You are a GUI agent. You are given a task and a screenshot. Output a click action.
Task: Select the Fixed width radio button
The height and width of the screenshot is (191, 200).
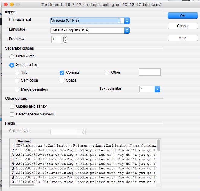click(12, 57)
